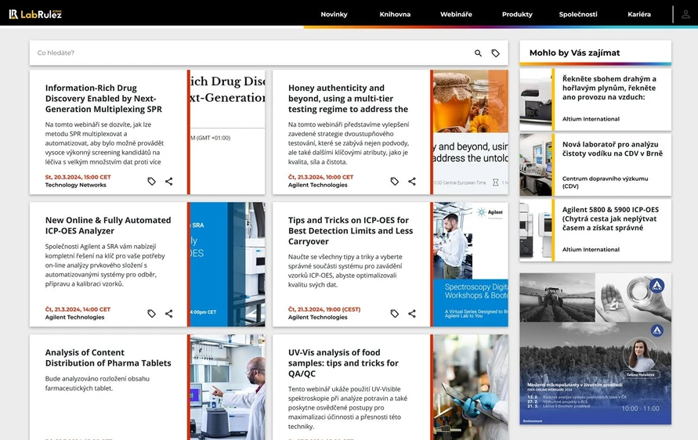Click tag icon on Tips and Tricks ICP-OES card
Viewport: 698px width, 440px height.
[x=394, y=313]
